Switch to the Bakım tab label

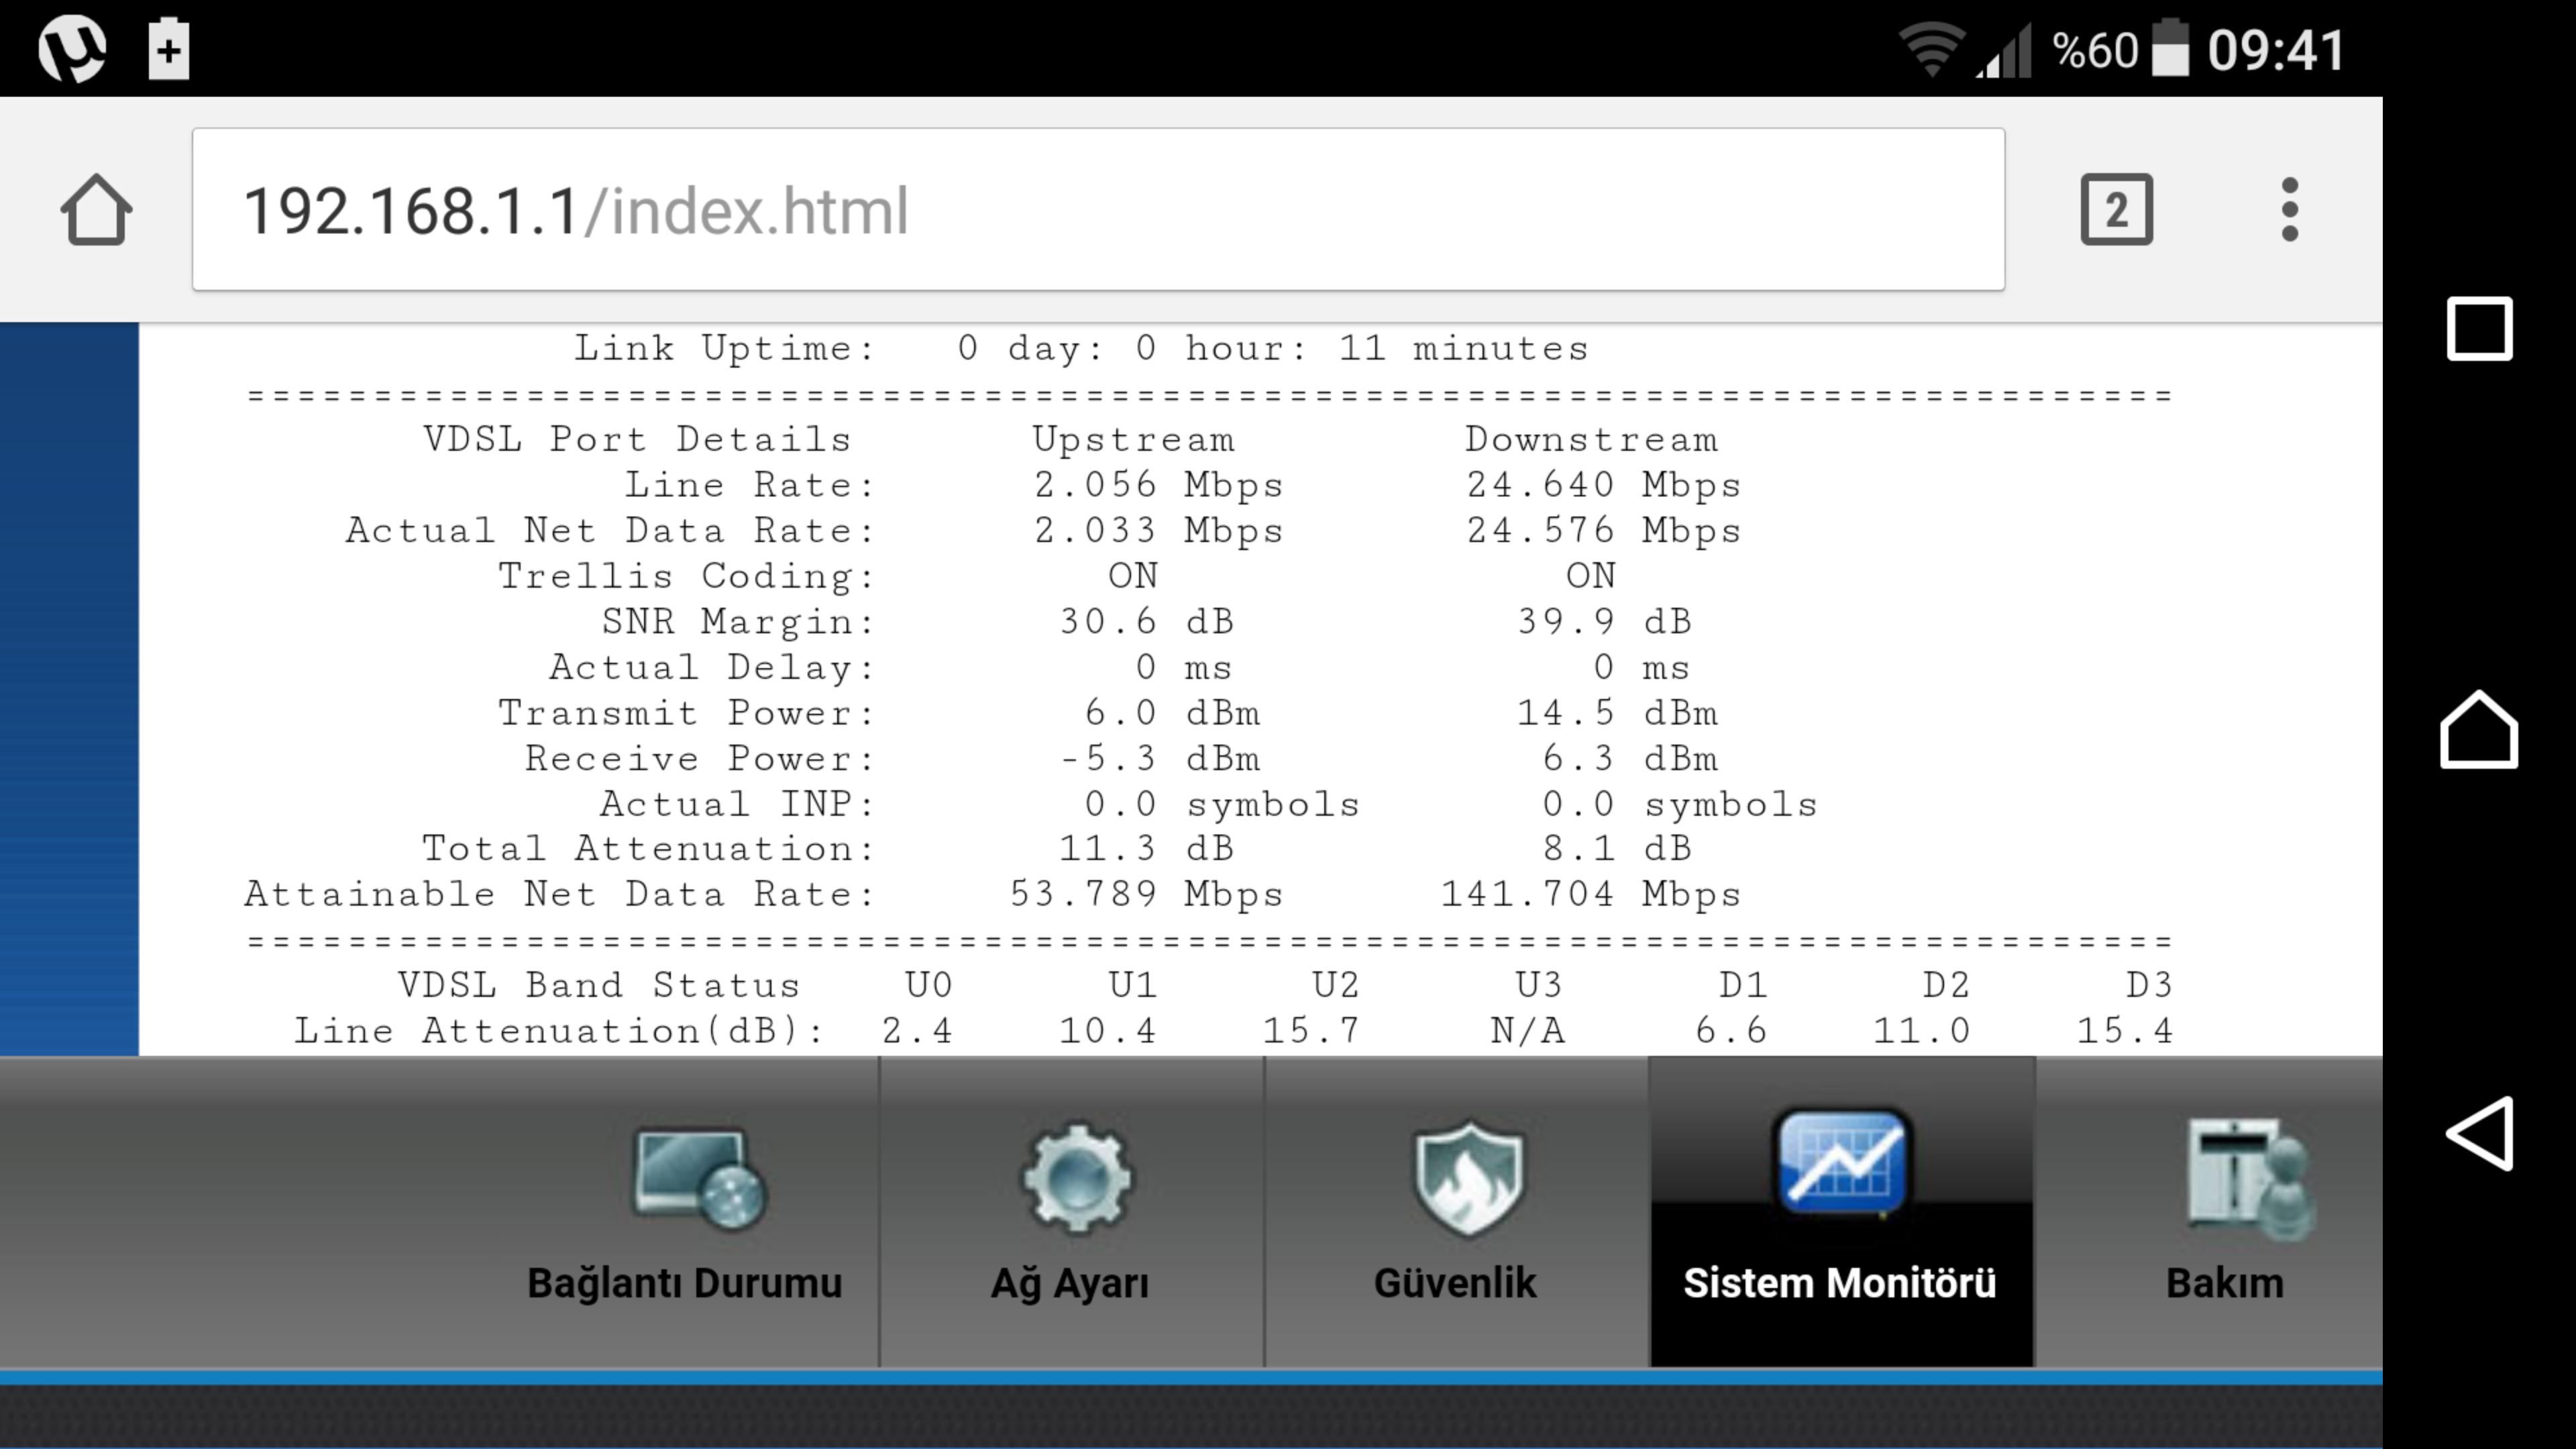click(x=2225, y=1283)
